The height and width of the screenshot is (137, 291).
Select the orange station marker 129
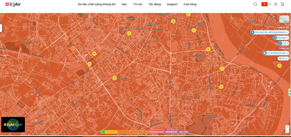(x=66, y=38)
